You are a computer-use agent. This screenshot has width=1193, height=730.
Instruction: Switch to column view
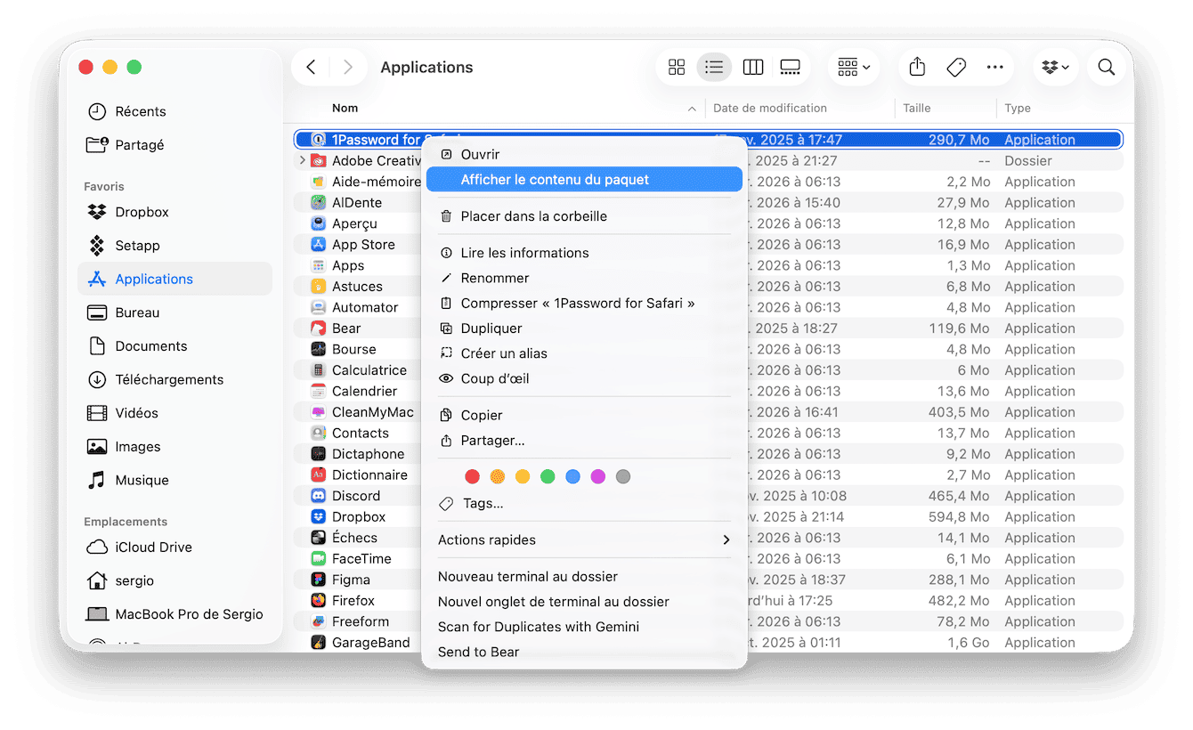point(752,68)
